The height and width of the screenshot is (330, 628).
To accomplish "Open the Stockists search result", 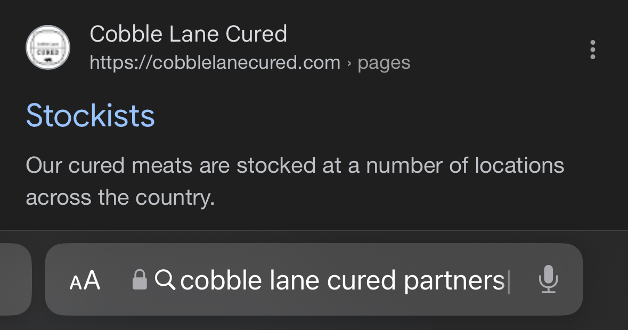I will 91,115.
